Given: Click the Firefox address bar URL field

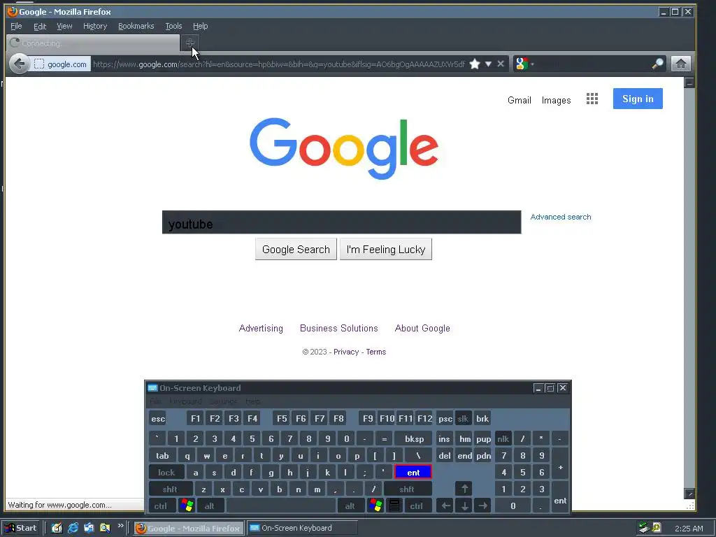Looking at the screenshot, I should 278,64.
